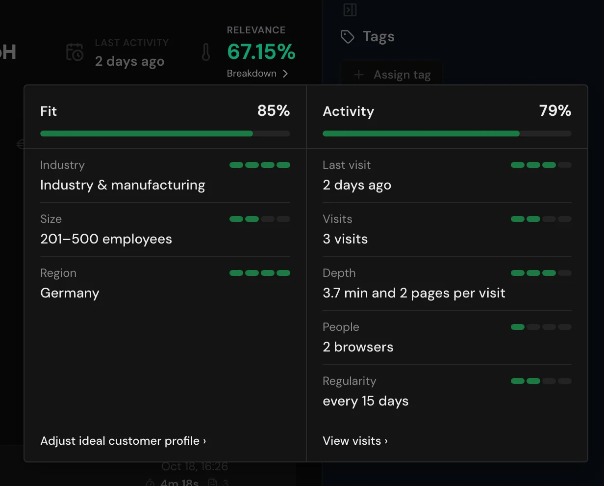Open the View visits link
Image resolution: width=604 pixels, height=486 pixels.
point(355,441)
